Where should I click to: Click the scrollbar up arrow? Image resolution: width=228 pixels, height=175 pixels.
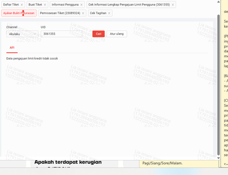click(218, 2)
